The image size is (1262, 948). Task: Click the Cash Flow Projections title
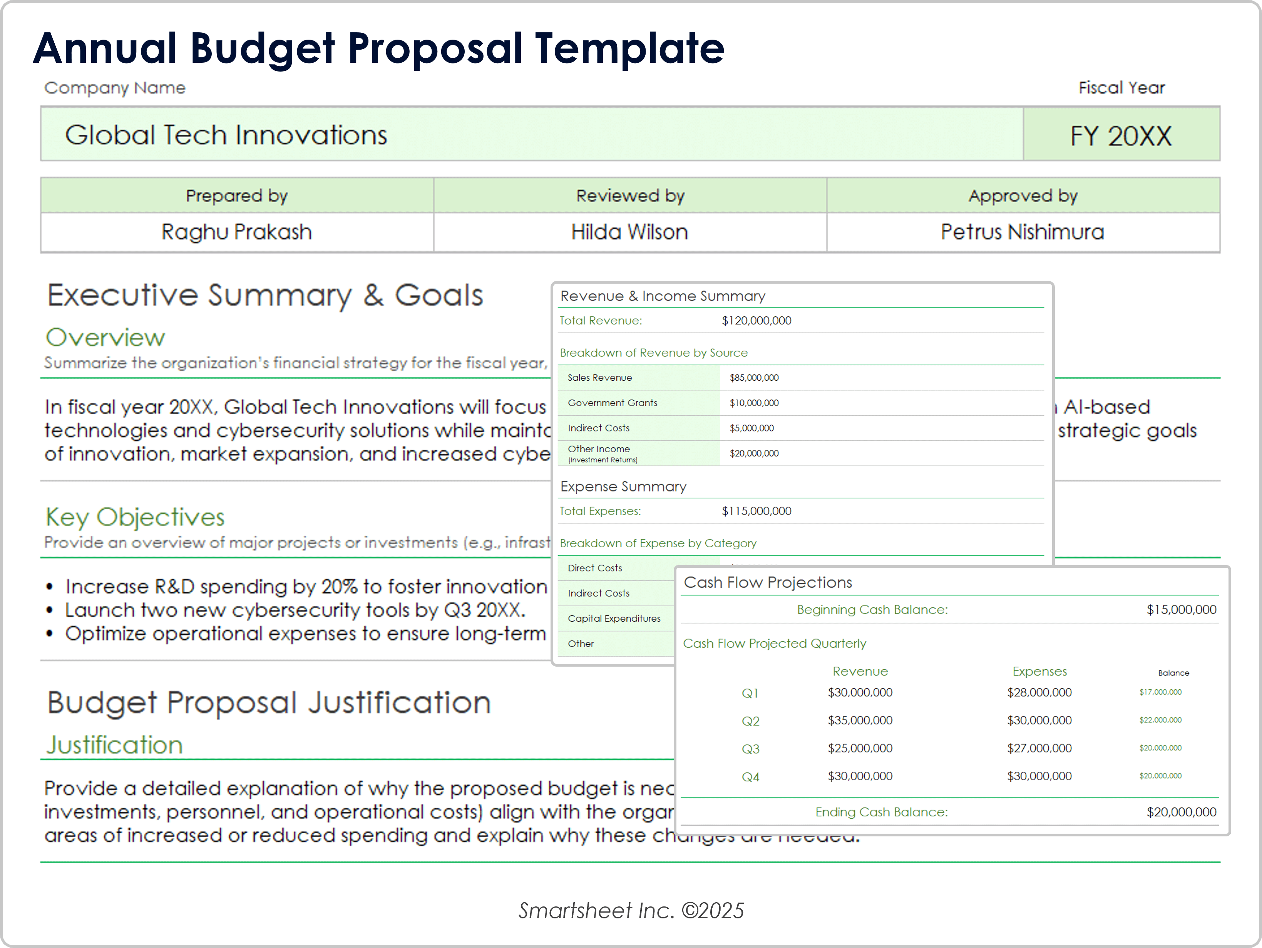pos(768,582)
